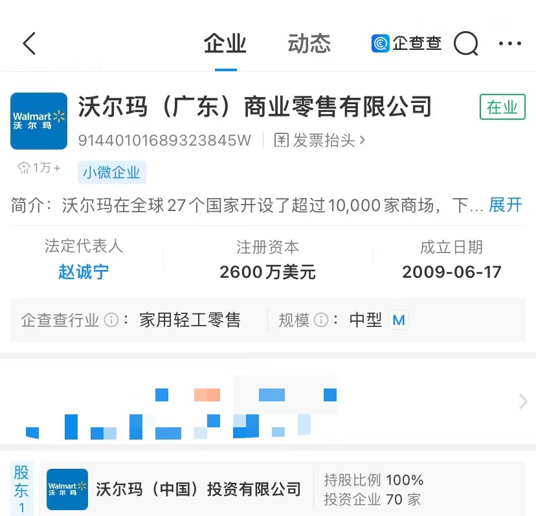This screenshot has height=516, width=536.
Task: Tap the 企查查 logo icon
Action: tap(380, 43)
